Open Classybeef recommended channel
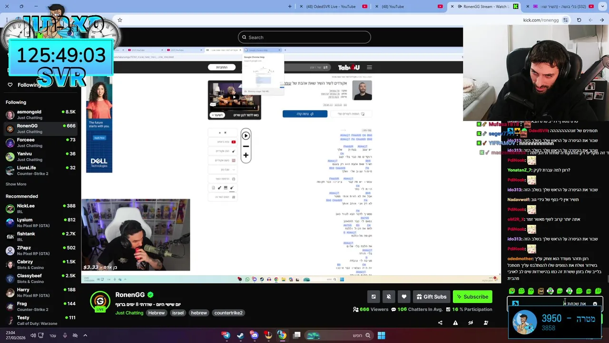This screenshot has height=343, width=609. point(40,278)
